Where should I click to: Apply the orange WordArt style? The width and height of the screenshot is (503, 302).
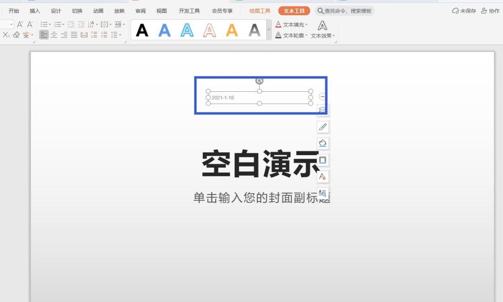231,31
